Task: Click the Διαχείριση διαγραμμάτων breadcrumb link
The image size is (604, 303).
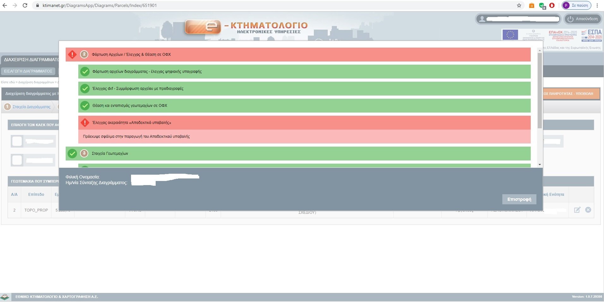Action: [x=36, y=82]
